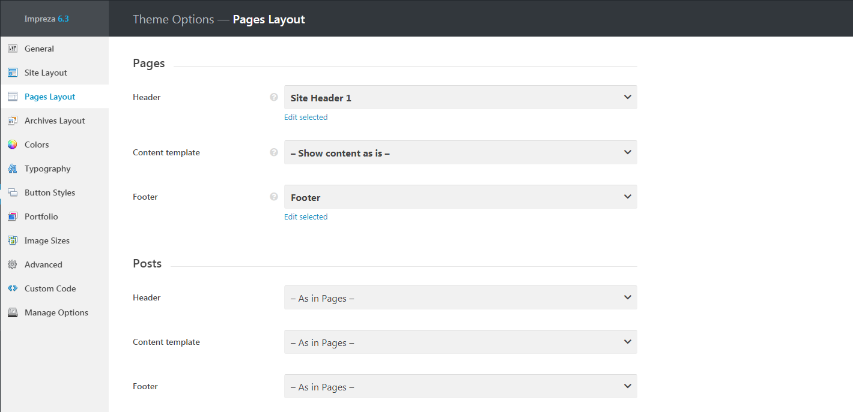Show help for Pages Content template
Screen dimensions: 853x412
click(274, 152)
